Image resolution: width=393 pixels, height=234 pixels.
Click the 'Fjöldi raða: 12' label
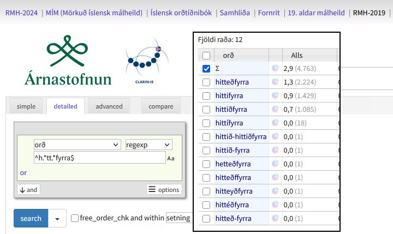pos(220,40)
